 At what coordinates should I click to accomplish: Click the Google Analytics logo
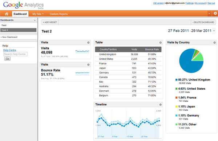23,5
